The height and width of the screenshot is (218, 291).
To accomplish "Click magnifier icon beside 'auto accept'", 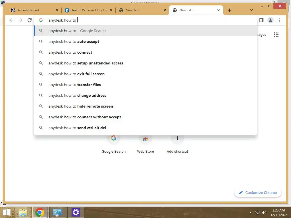I will [x=41, y=41].
